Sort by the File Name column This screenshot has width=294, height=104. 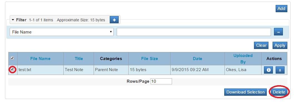pos(40,59)
